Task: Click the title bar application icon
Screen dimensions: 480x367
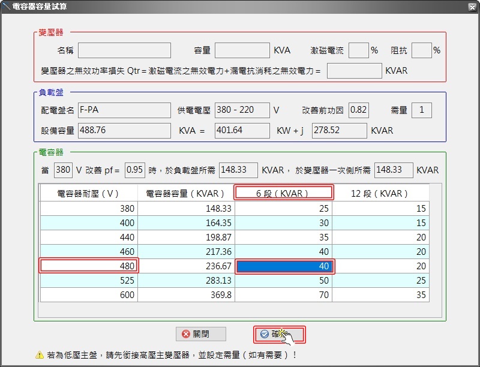Action: click(x=6, y=7)
